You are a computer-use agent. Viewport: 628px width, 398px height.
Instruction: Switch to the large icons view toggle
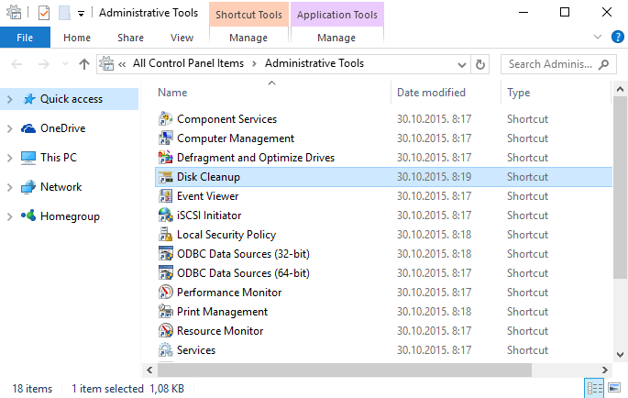[x=614, y=388]
